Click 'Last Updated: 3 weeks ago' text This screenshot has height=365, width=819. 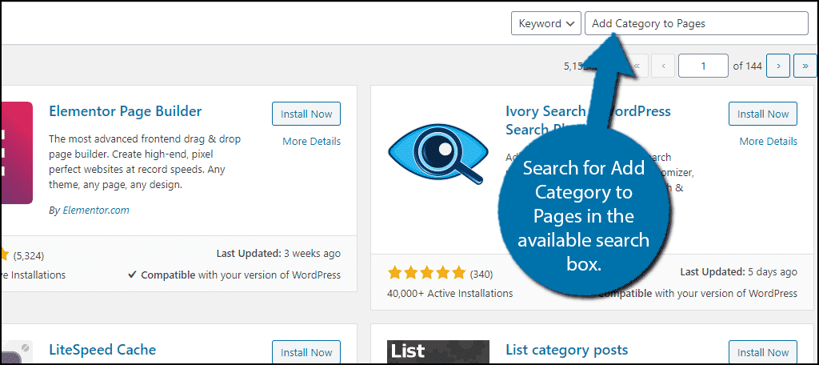tap(278, 254)
